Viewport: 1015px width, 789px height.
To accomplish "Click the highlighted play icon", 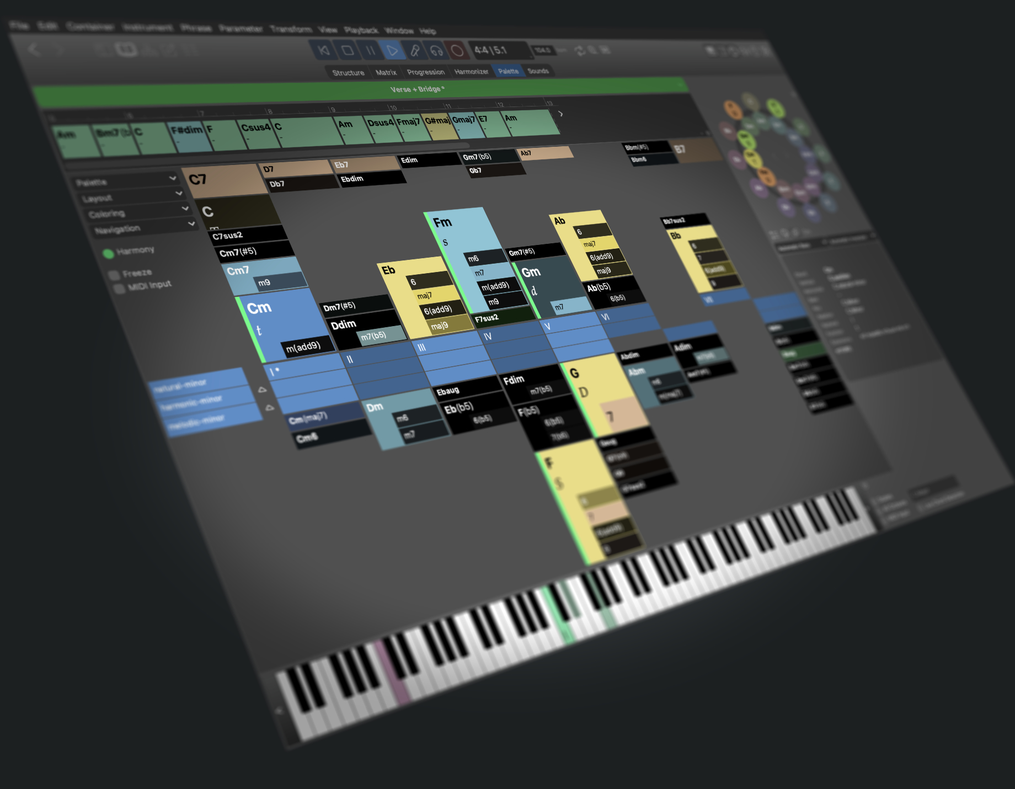I will (392, 51).
